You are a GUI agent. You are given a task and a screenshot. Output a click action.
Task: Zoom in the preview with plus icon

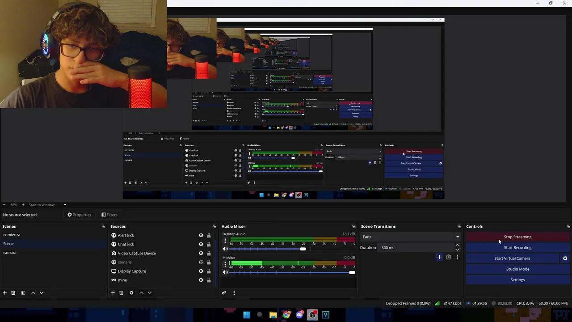coord(23,205)
